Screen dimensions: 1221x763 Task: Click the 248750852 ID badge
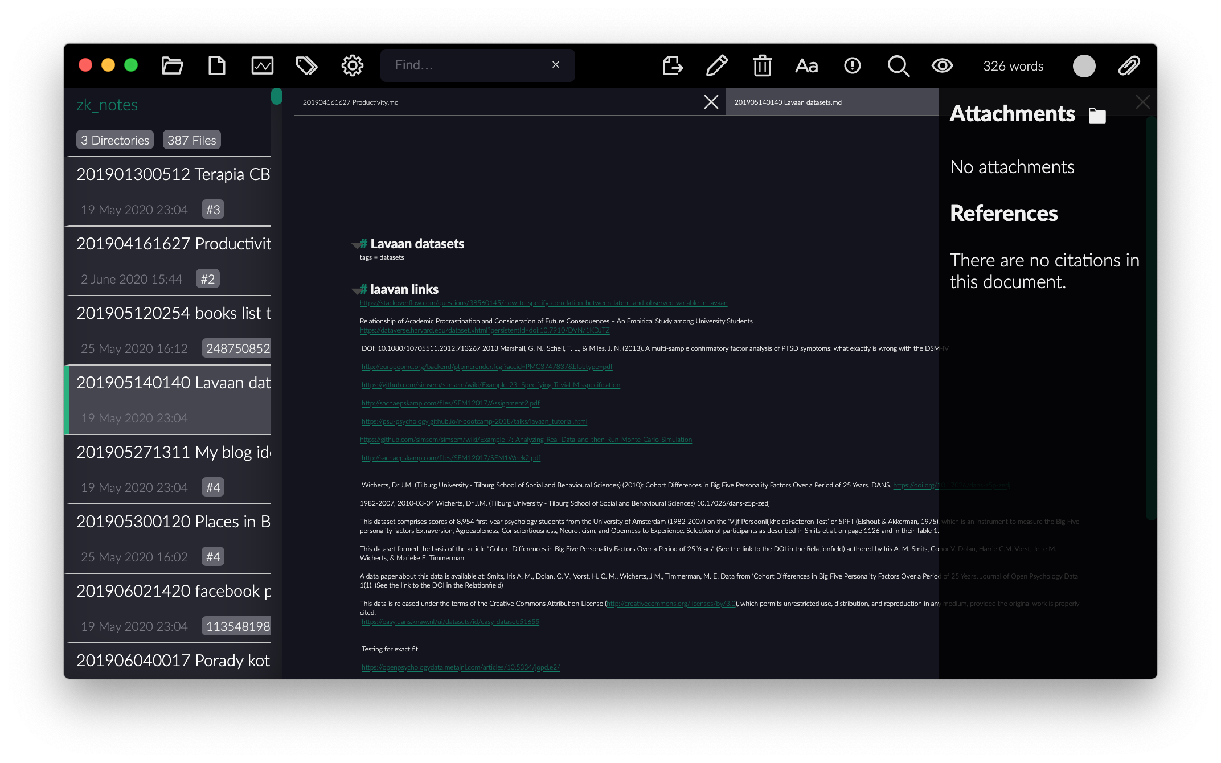[x=236, y=348]
